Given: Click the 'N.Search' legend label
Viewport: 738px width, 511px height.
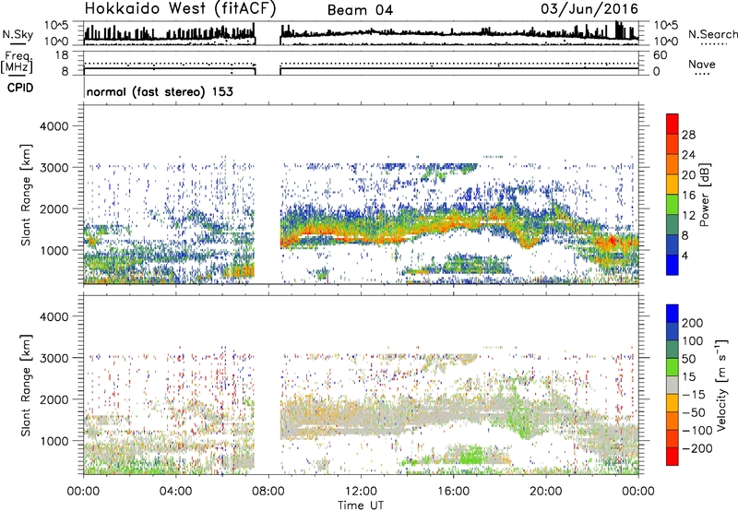Looking at the screenshot, I should pyautogui.click(x=712, y=34).
